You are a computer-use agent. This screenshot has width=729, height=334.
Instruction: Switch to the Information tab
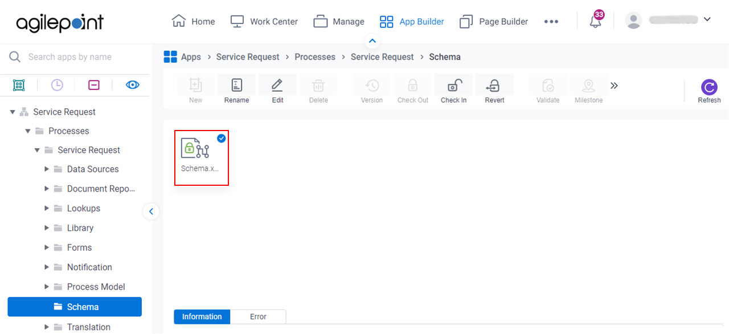pyautogui.click(x=202, y=316)
